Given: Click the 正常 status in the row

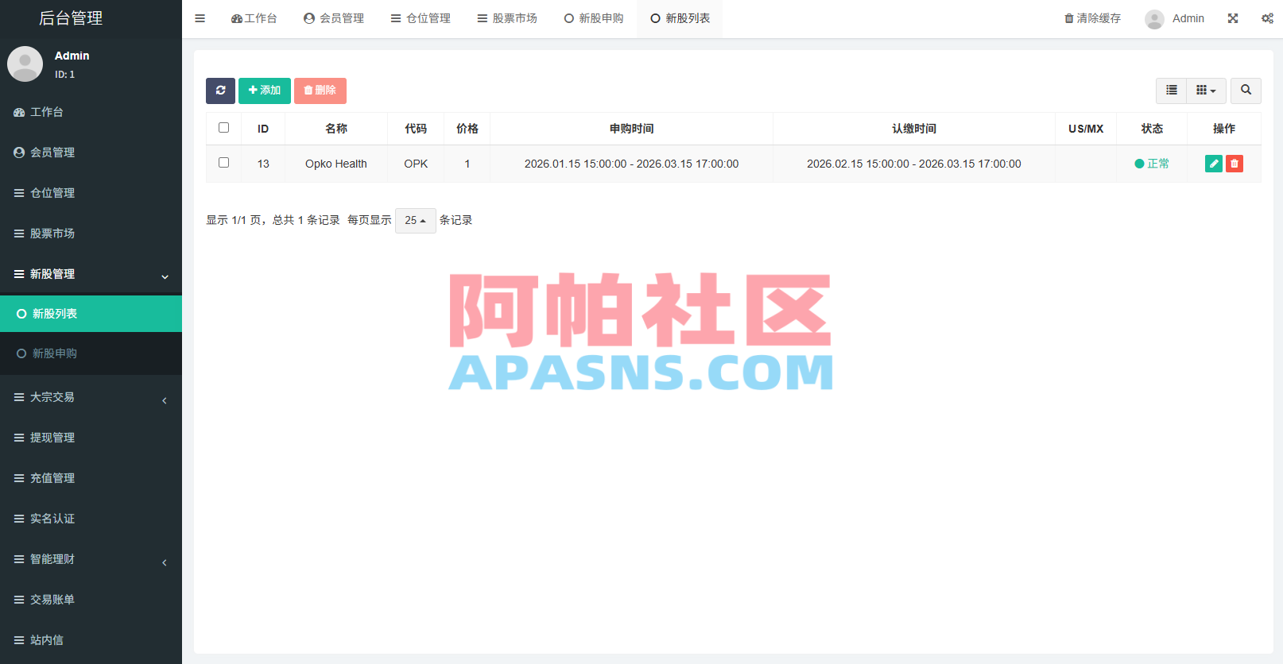Looking at the screenshot, I should 1152,164.
